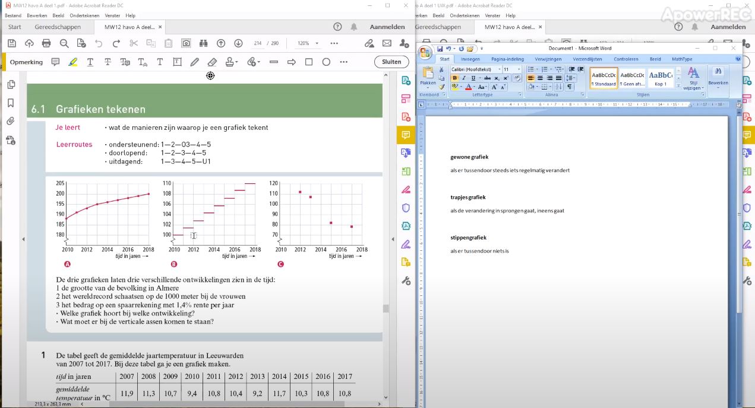Add a sticky note comment

55,62
